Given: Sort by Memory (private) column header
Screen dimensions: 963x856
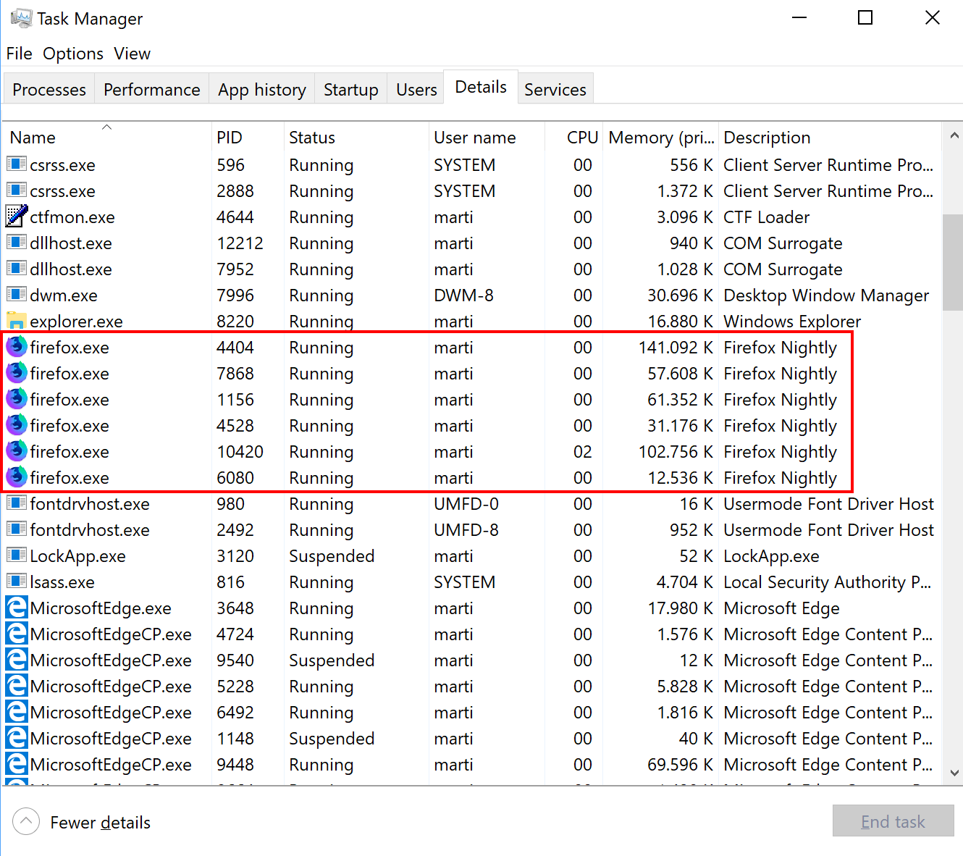Looking at the screenshot, I should [660, 137].
